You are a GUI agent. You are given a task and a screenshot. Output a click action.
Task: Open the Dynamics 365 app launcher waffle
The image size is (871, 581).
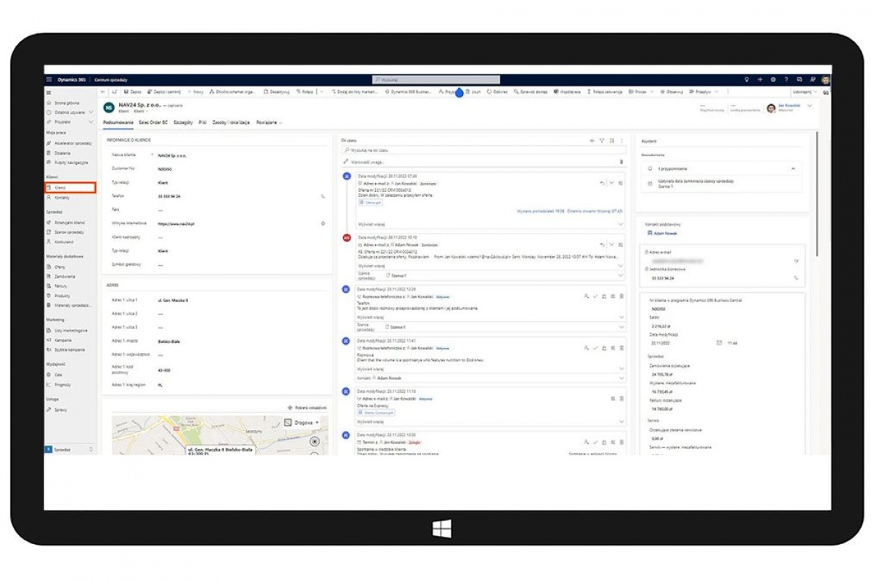click(x=49, y=79)
